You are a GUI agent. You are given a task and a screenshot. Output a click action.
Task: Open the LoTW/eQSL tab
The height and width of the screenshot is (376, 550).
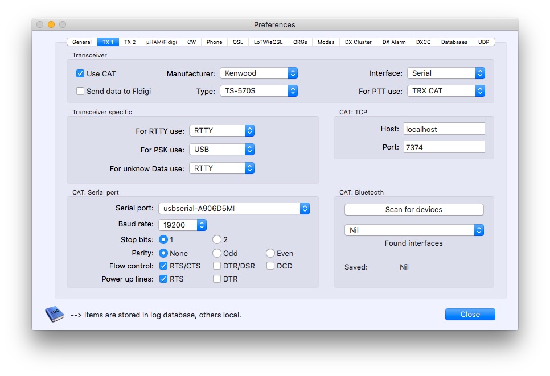pos(268,42)
